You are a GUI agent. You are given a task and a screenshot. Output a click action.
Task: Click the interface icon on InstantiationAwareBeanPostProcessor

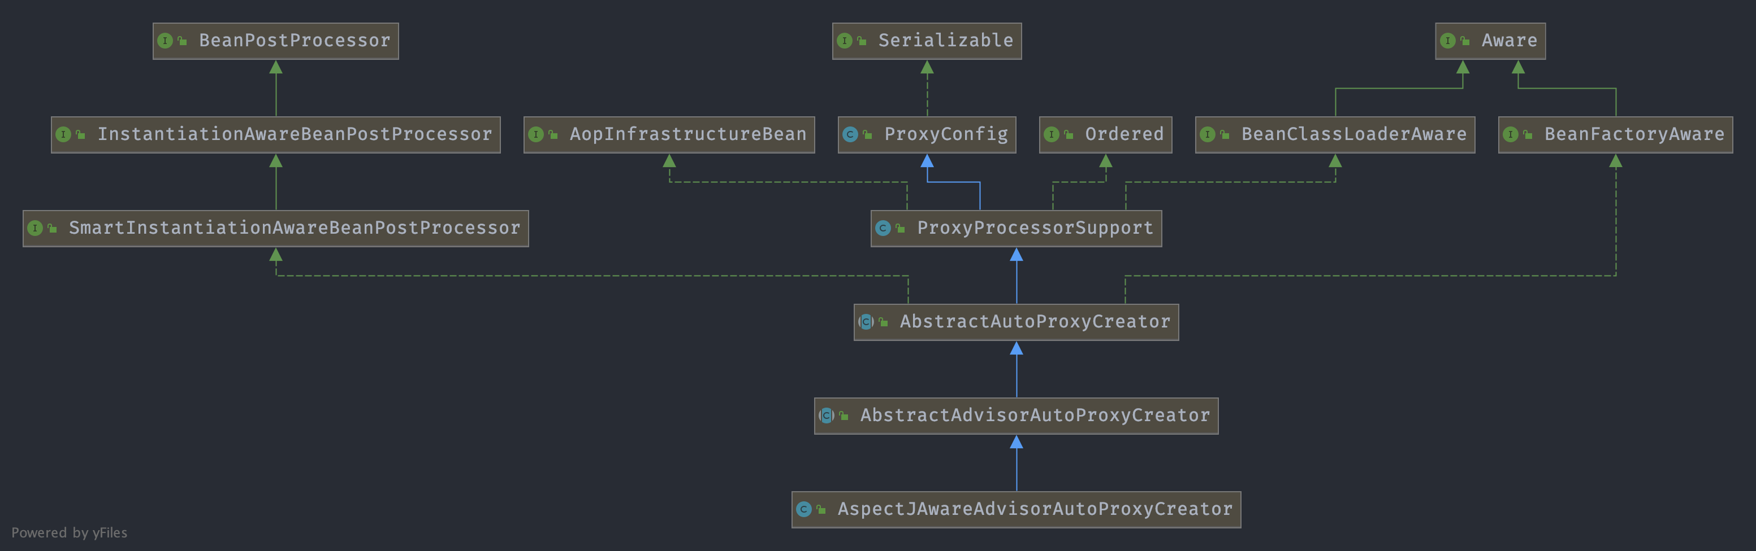tap(66, 134)
